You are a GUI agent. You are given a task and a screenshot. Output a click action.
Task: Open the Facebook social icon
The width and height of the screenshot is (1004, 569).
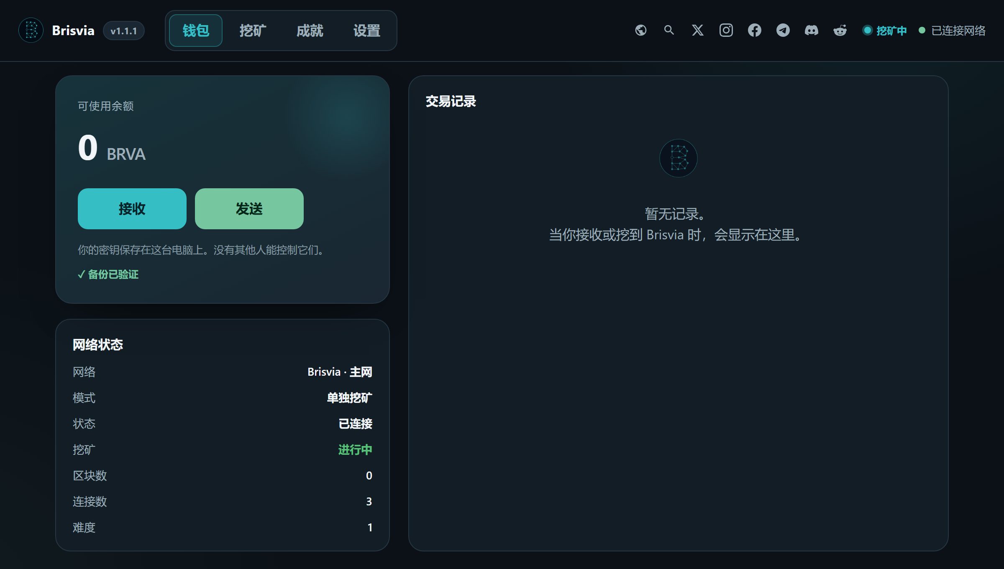click(754, 30)
